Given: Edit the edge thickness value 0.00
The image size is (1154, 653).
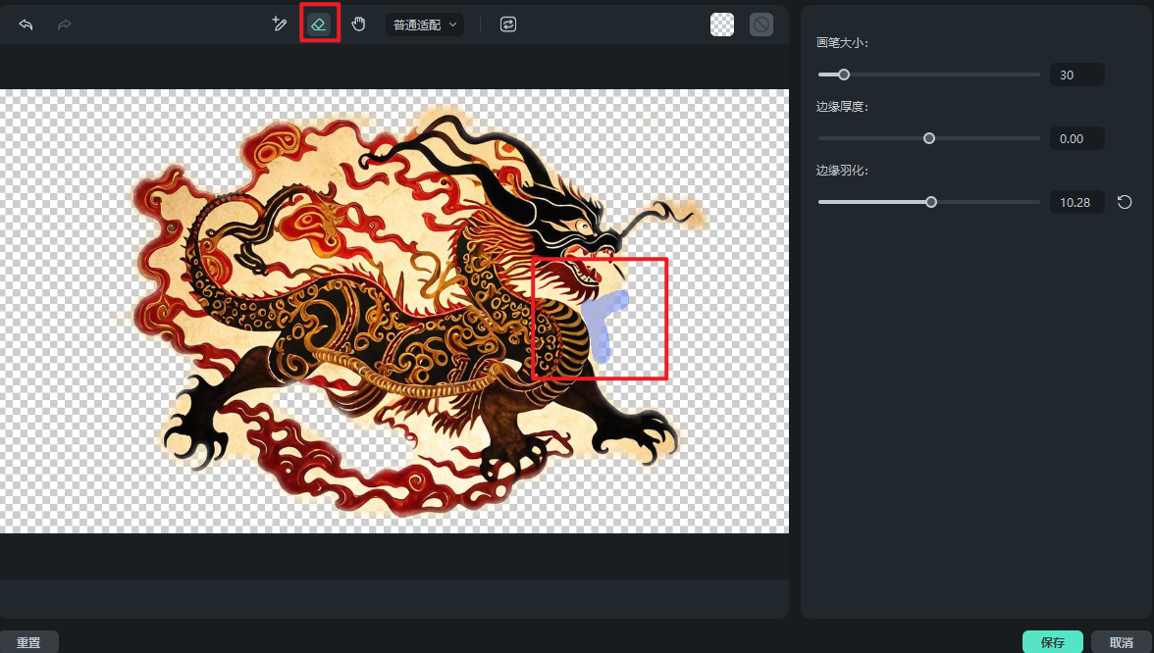Looking at the screenshot, I should click(1076, 138).
